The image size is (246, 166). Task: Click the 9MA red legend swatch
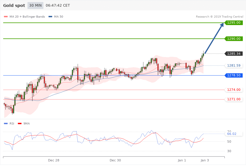click(x=20, y=124)
